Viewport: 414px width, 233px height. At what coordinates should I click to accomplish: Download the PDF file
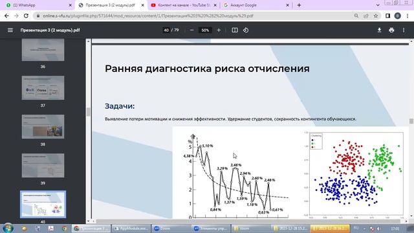(380, 30)
